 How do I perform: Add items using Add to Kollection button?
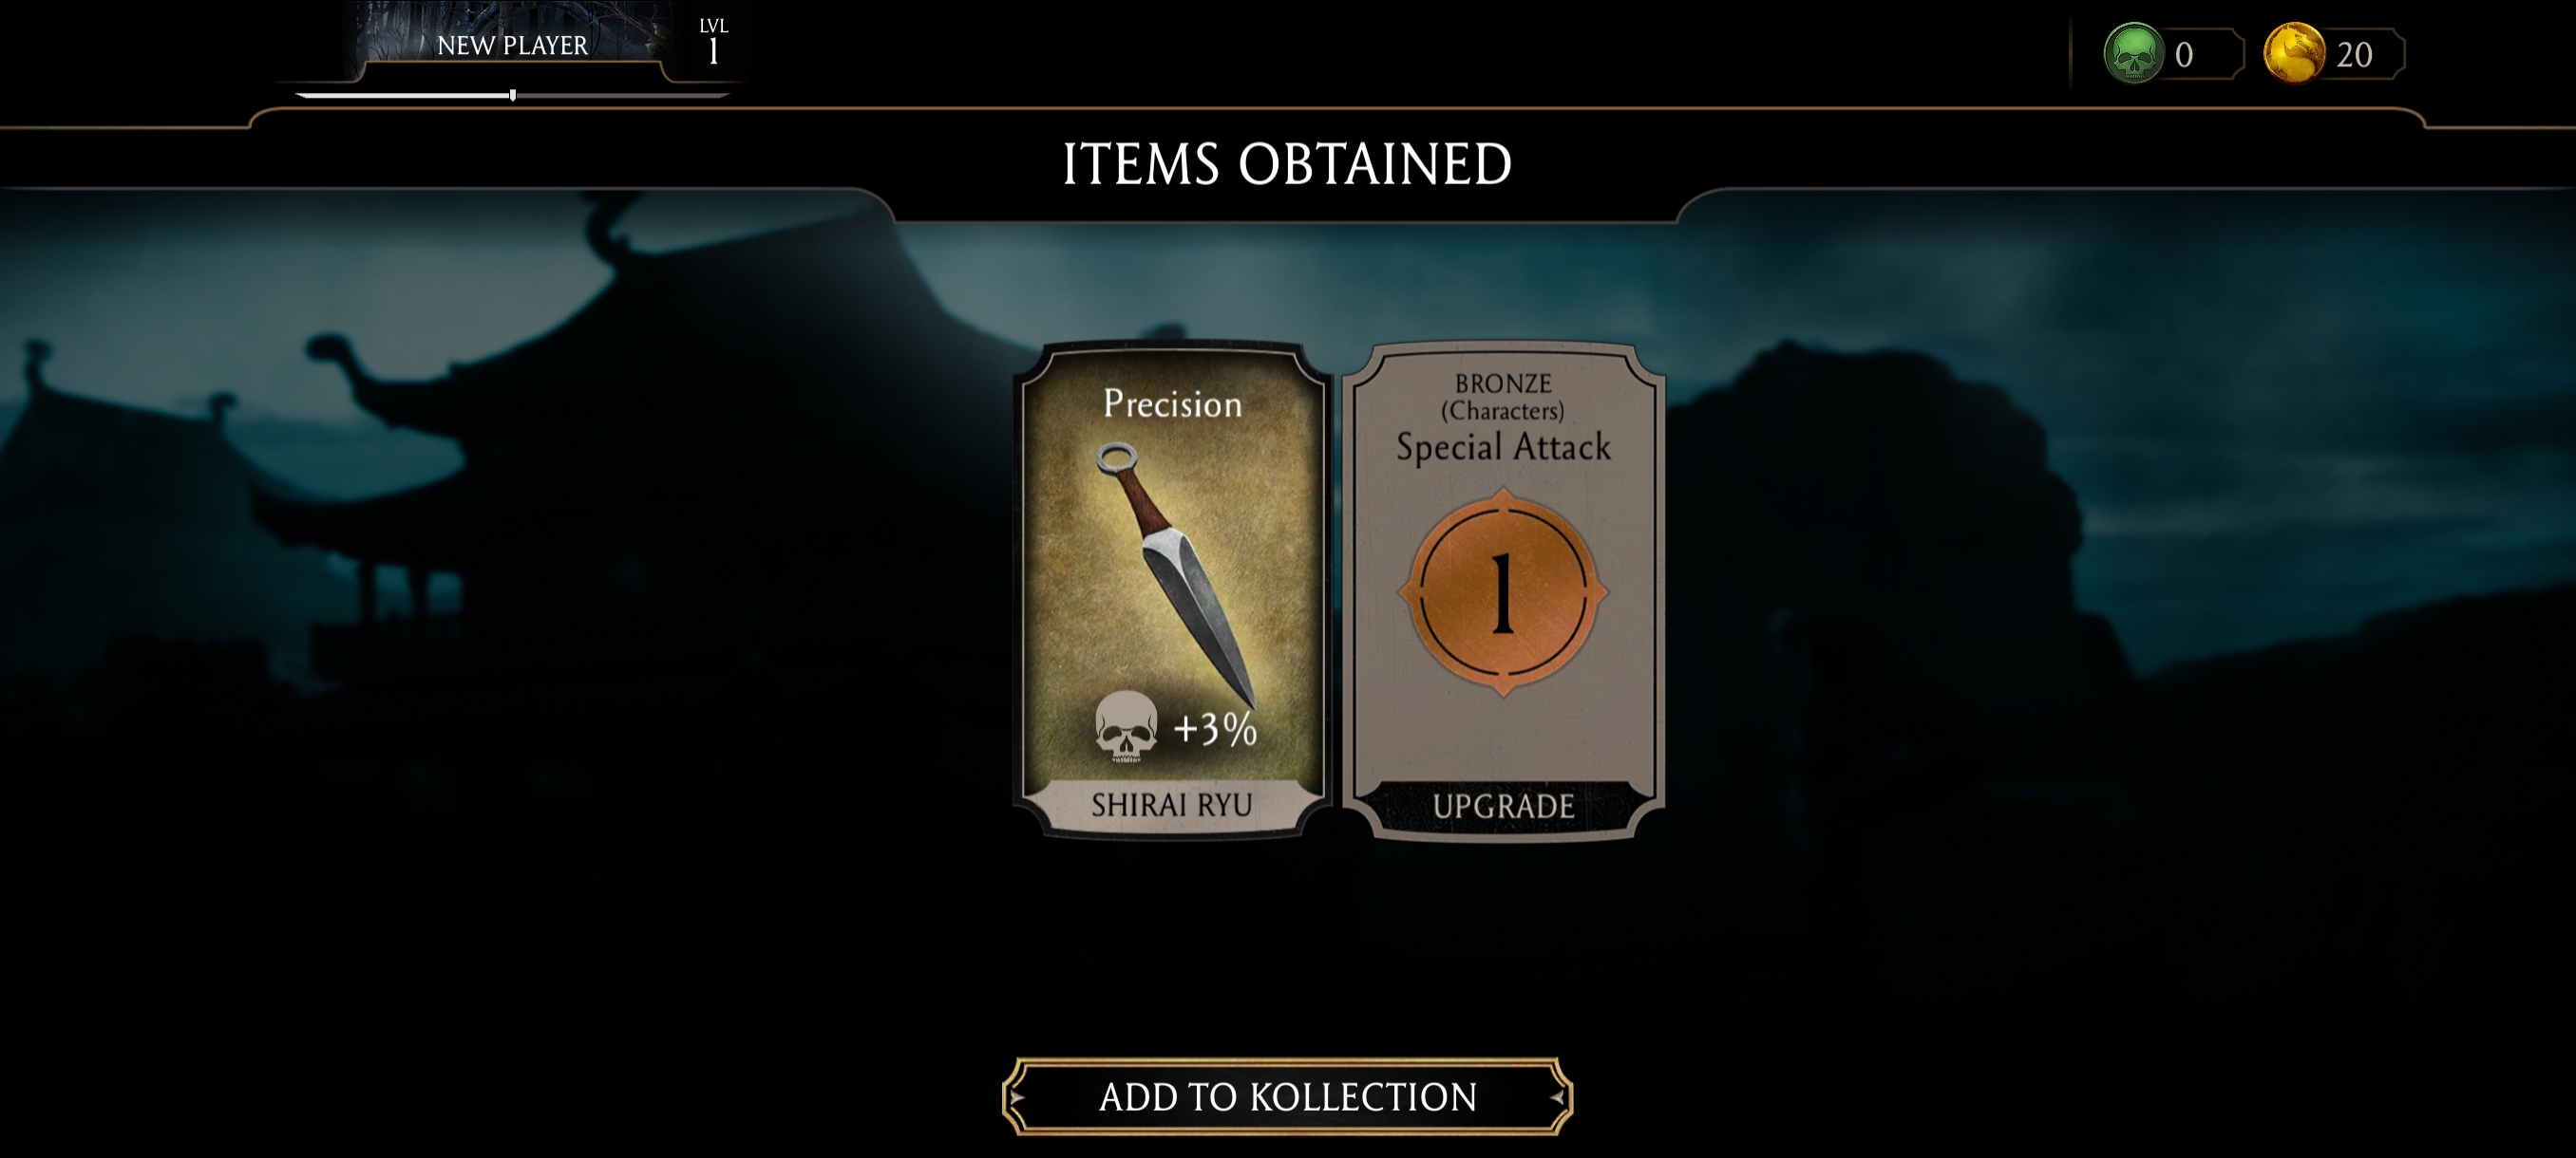(1287, 1096)
